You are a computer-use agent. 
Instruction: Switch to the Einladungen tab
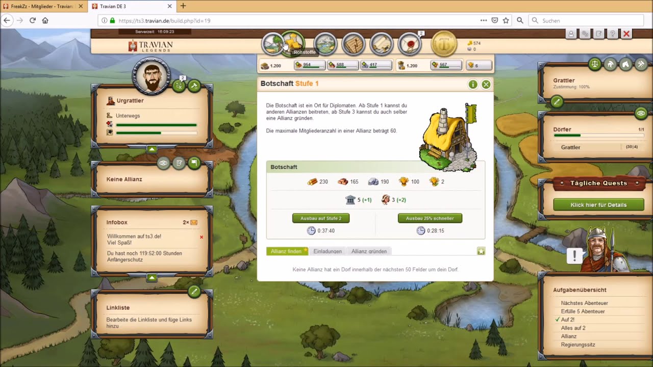click(x=328, y=251)
